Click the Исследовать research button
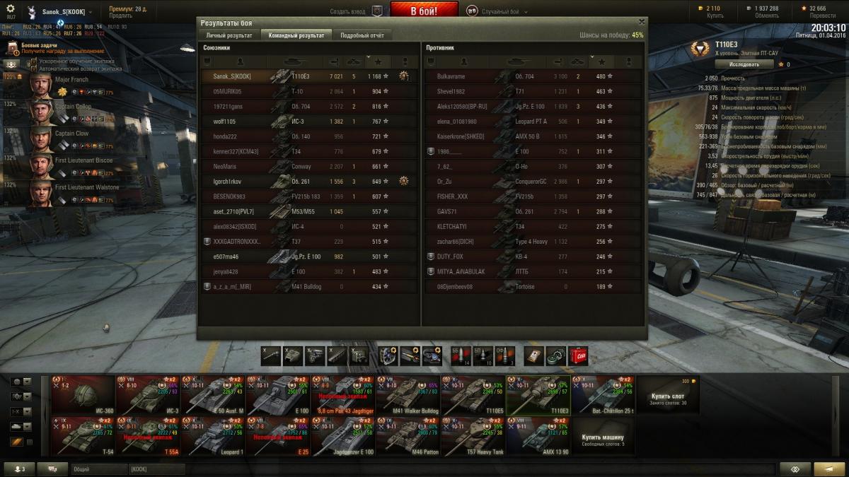This screenshot has height=477, width=849. 744,64
